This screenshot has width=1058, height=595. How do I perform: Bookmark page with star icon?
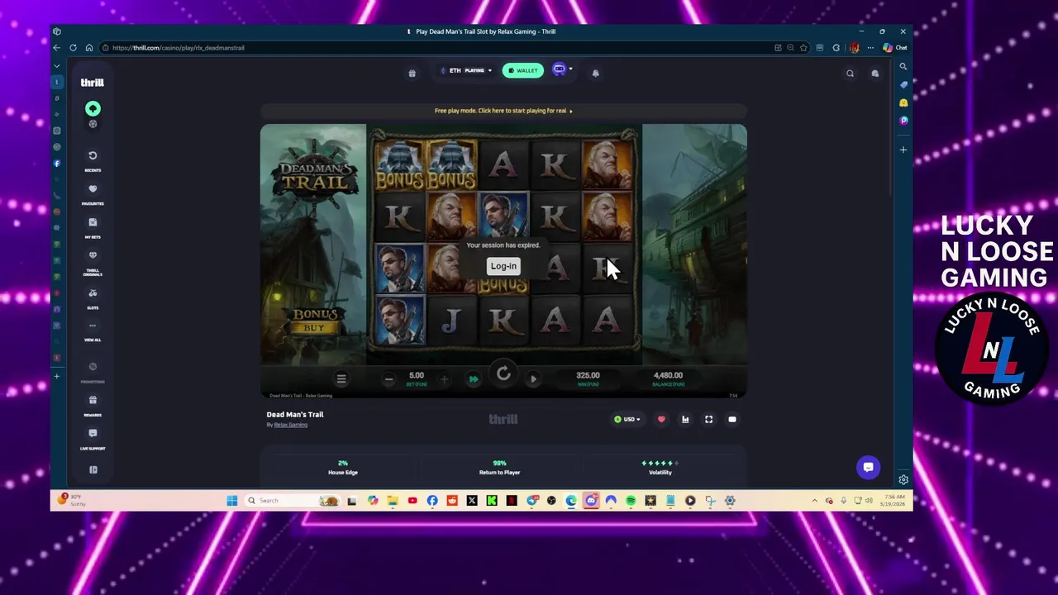point(803,48)
